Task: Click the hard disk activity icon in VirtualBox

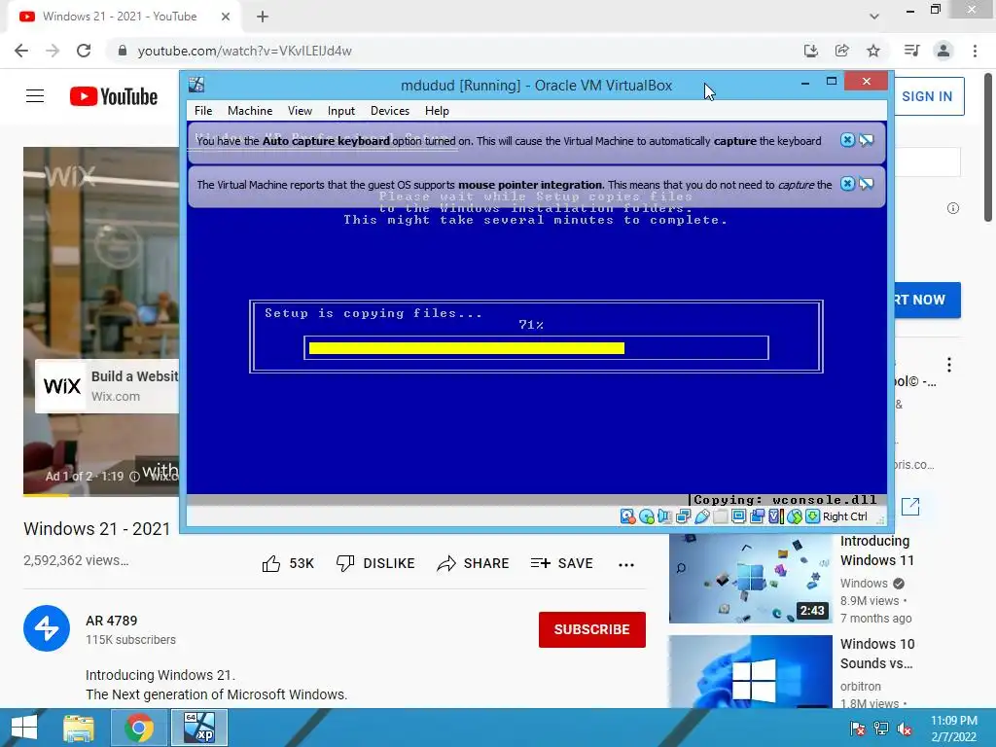Action: pyautogui.click(x=627, y=516)
